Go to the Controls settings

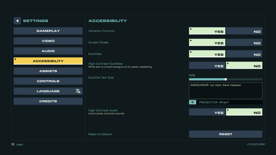click(x=48, y=81)
